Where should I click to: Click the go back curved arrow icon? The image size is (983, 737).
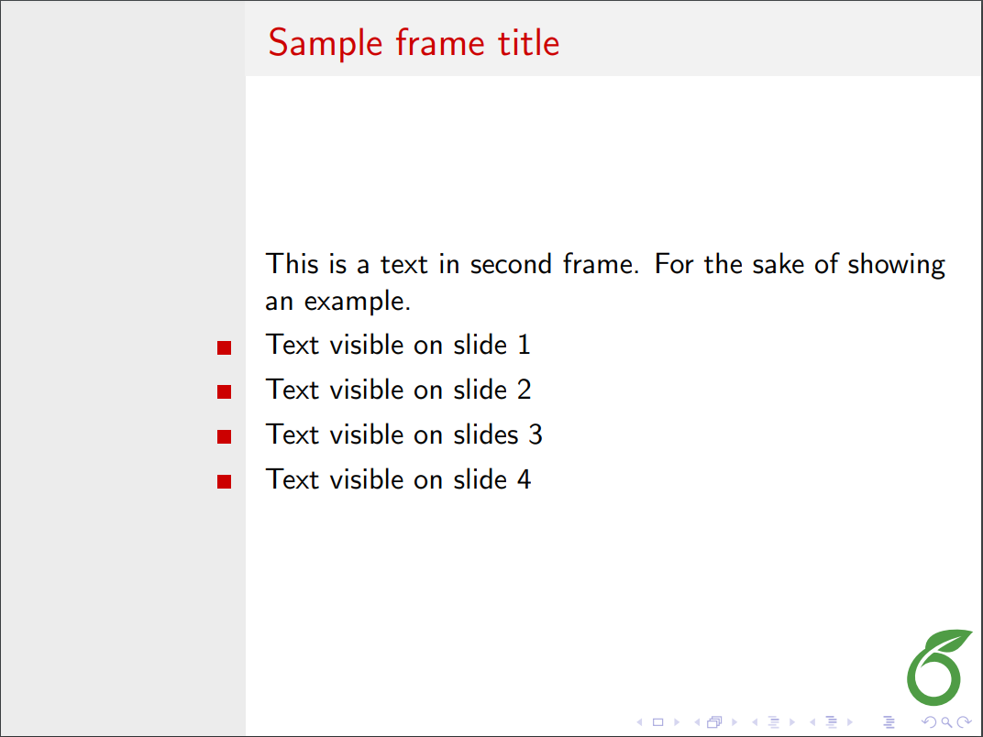tap(927, 722)
